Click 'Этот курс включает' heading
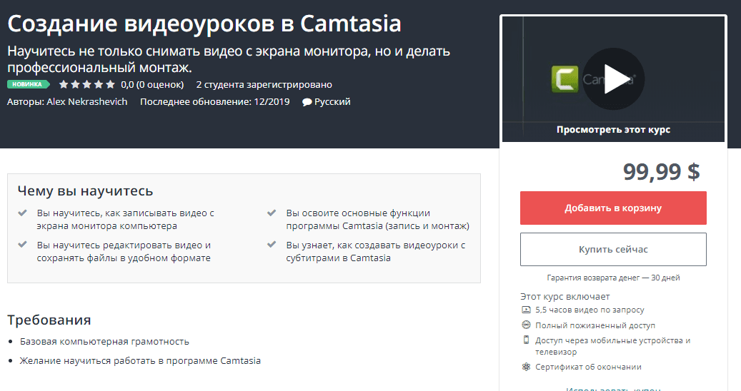This screenshot has width=741, height=391. coord(565,297)
